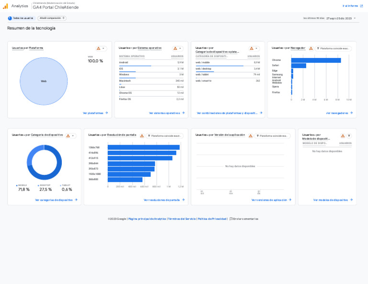The image size is (368, 284).
Task: Click filter icon on Modelo de dispositivo card
Action: [x=349, y=136]
